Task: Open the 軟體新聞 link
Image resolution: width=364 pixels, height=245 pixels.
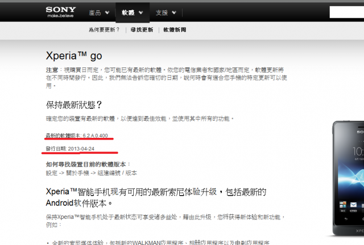Action: coord(175,29)
